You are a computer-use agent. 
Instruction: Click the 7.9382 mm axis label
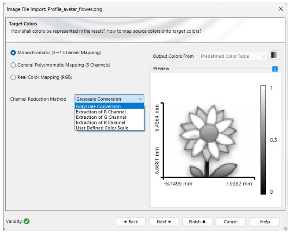point(239,184)
